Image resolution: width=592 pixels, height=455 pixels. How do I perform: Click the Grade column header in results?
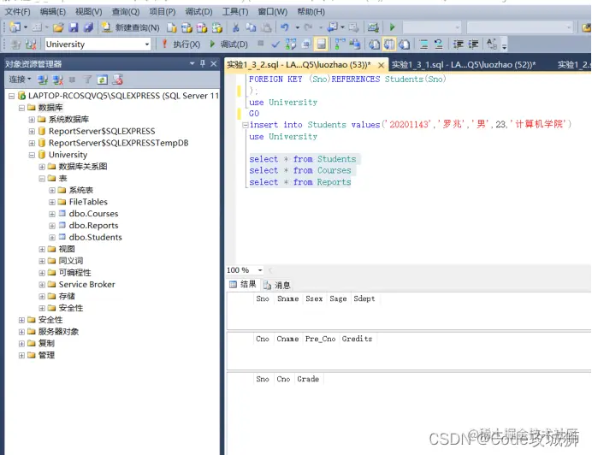coord(308,379)
